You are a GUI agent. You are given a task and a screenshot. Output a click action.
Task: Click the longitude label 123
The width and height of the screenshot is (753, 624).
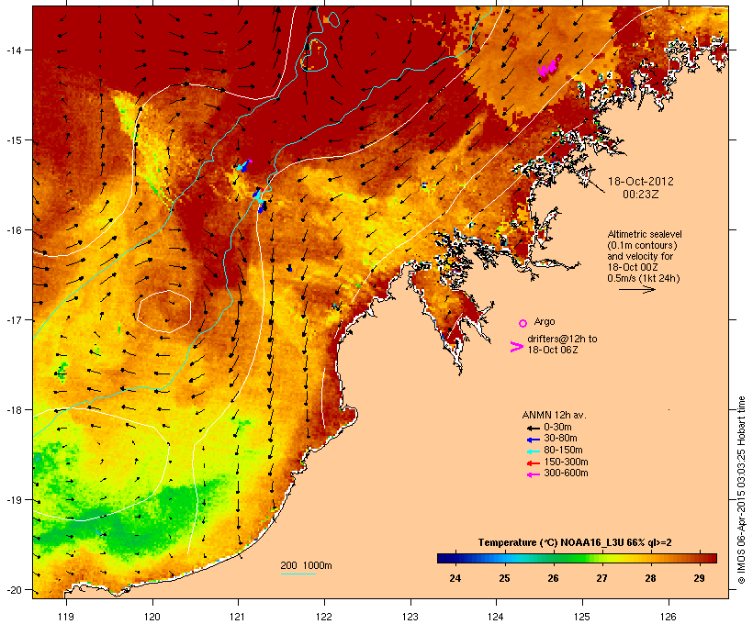click(410, 617)
